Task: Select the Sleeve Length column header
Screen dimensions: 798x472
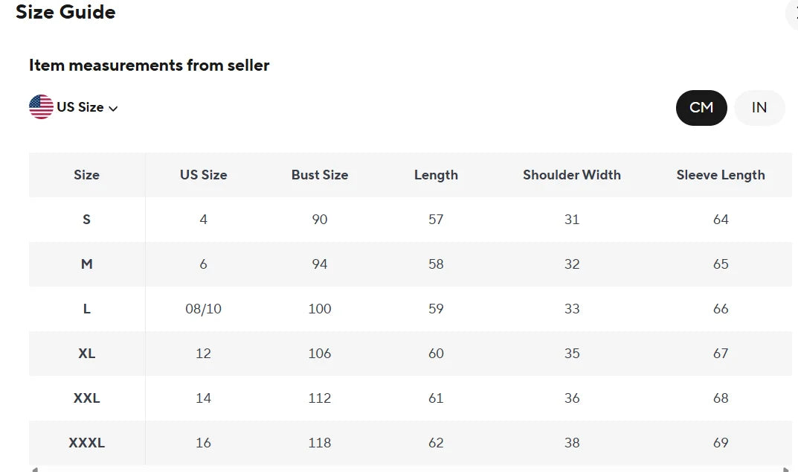Action: [x=720, y=175]
